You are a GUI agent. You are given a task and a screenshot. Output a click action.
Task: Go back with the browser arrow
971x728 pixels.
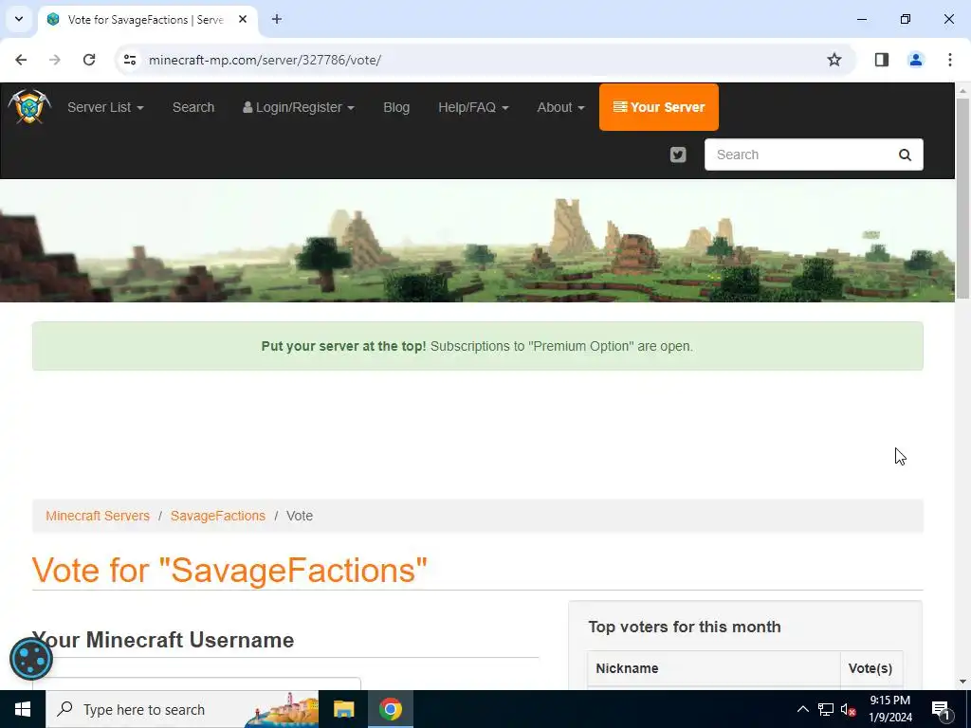click(21, 60)
